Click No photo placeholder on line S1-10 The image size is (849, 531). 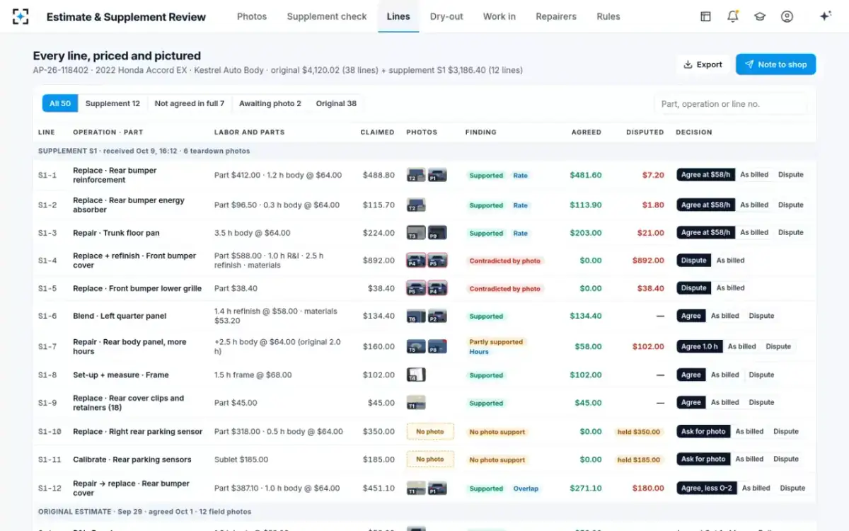click(x=430, y=431)
